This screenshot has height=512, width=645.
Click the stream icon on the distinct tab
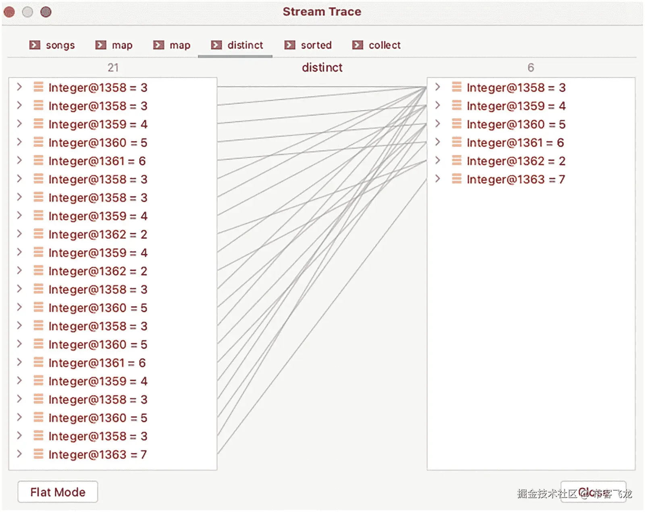click(216, 45)
